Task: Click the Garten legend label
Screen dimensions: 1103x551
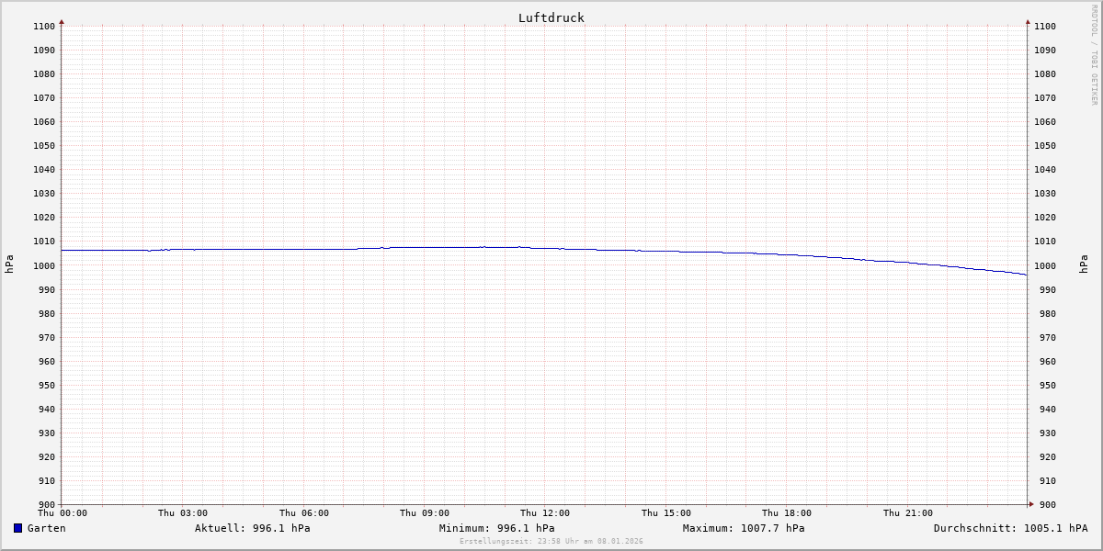Action: pos(46,528)
